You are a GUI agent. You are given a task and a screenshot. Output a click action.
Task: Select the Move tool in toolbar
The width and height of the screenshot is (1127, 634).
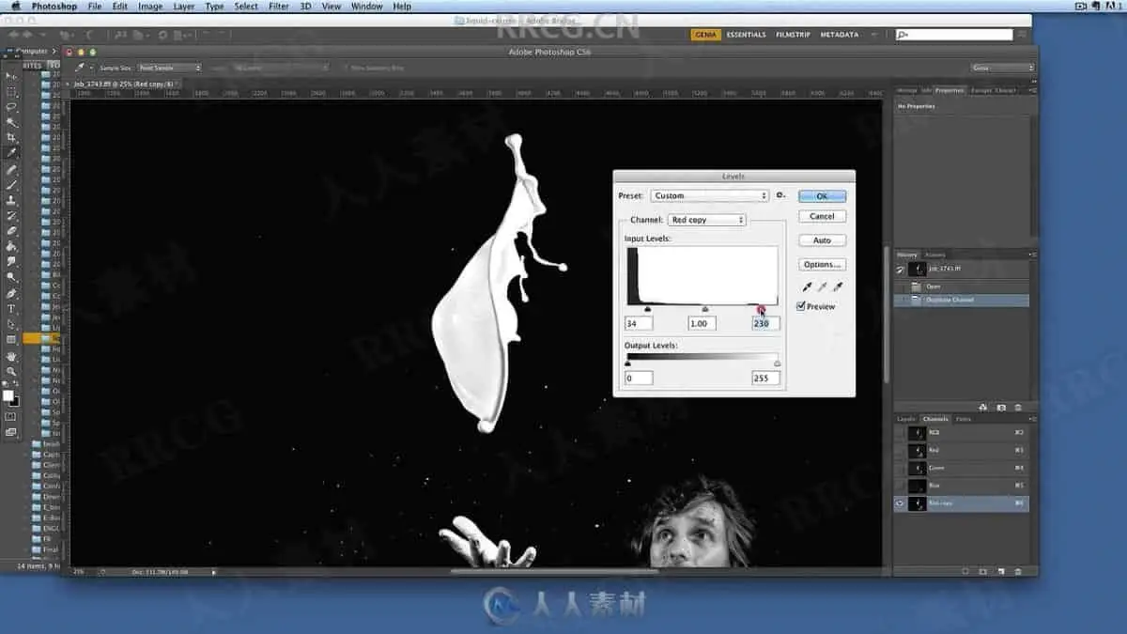[x=11, y=77]
